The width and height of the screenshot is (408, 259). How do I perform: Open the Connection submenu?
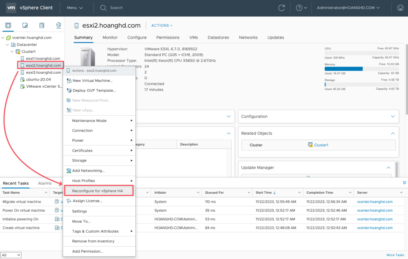[x=99, y=130]
